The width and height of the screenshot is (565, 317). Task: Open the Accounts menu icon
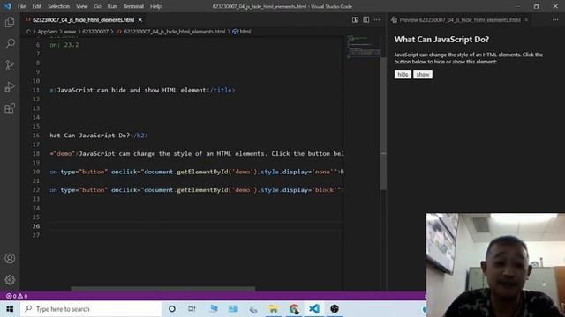(10, 258)
